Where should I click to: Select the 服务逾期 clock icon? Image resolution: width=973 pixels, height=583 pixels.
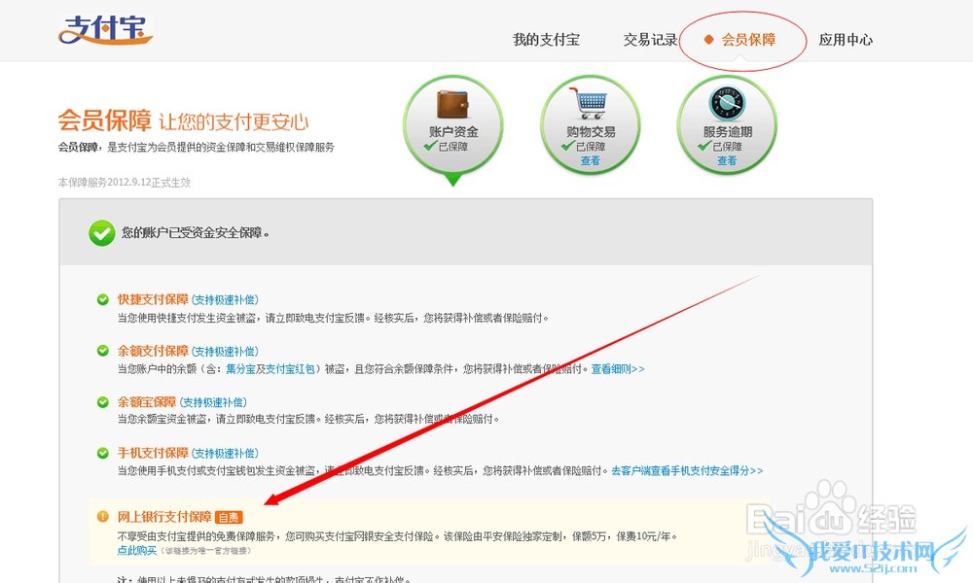tap(727, 103)
